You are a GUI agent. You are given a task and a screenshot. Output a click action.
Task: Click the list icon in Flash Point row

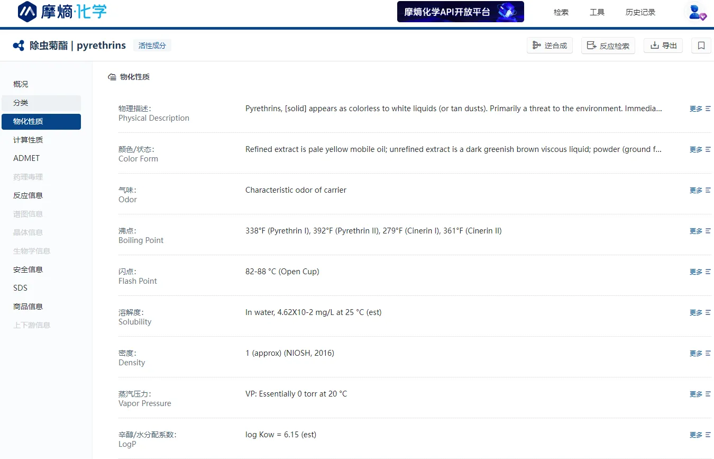click(708, 272)
